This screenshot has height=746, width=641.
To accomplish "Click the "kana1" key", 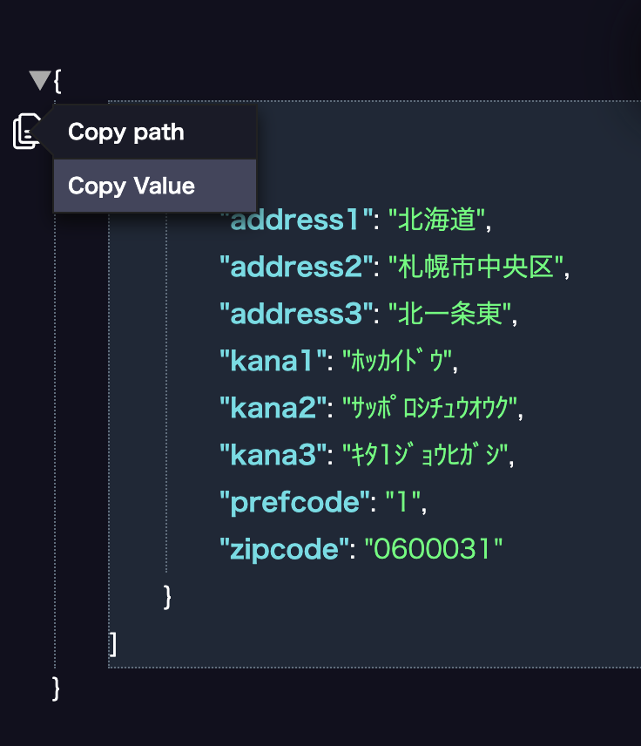I will [x=273, y=361].
